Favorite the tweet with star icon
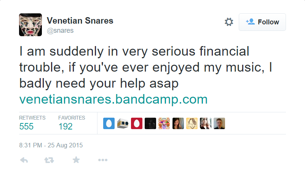Viewport: 305px width, 179px height. tap(76, 160)
